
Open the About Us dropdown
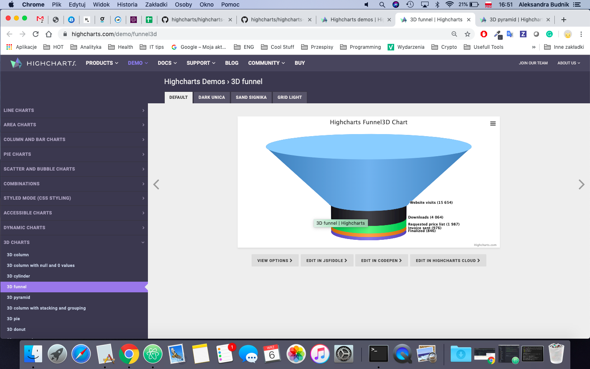click(569, 63)
